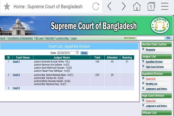Screen dimensions: 174x116
Task: Click the date input field
Action: (66, 53)
